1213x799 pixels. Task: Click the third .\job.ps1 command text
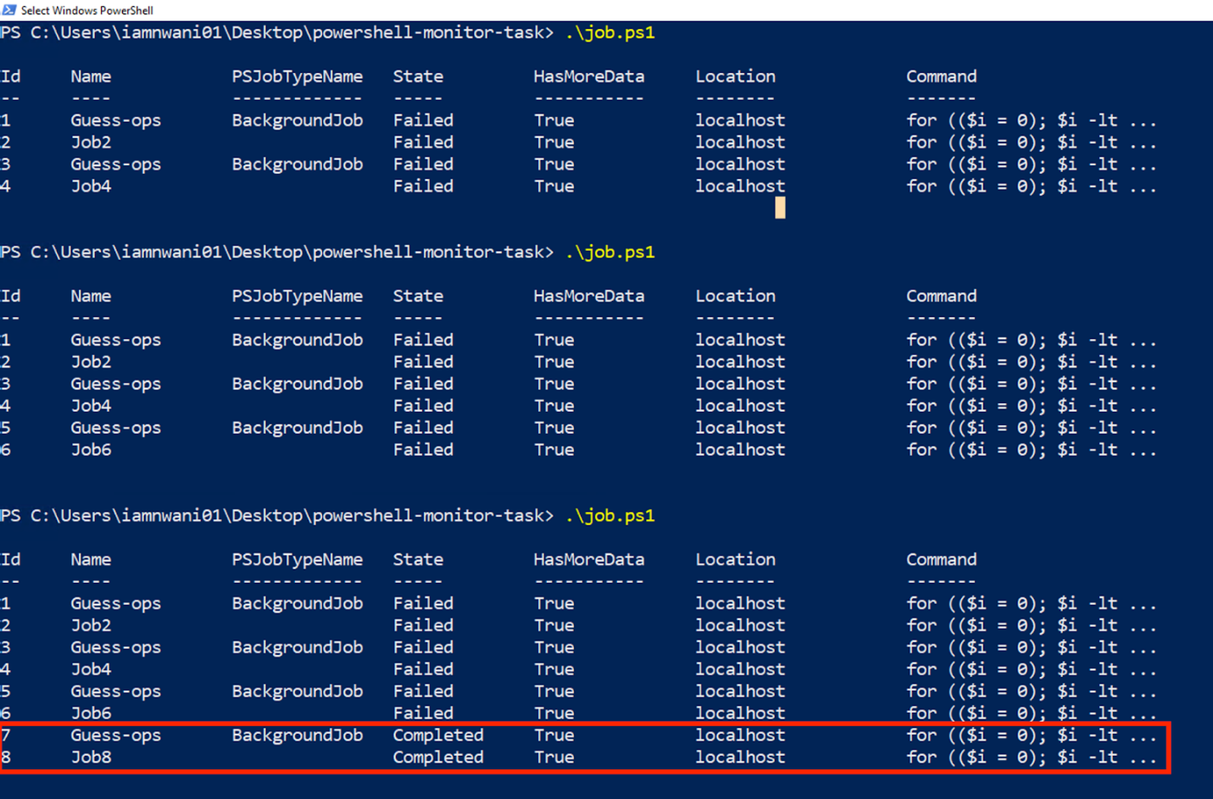pos(609,516)
